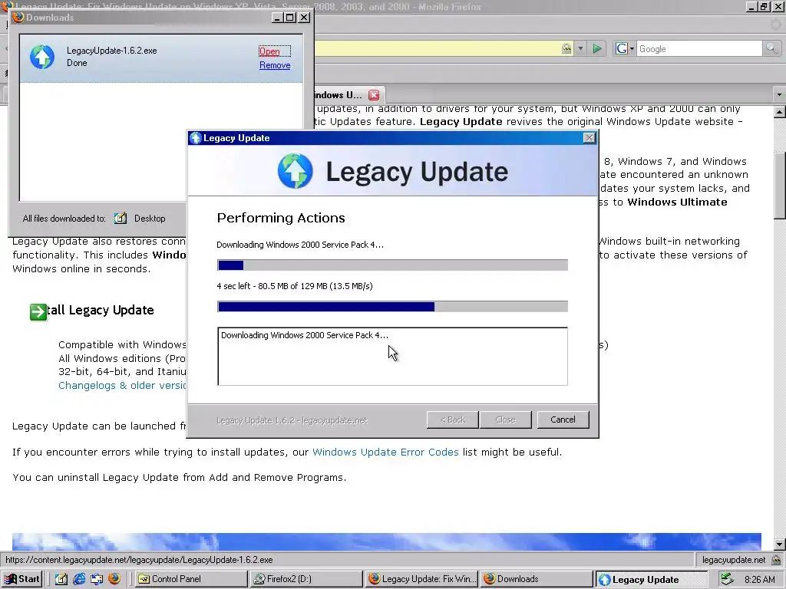Open the downloaded LegacyUpdate-1.6.2.exe file

click(269, 51)
